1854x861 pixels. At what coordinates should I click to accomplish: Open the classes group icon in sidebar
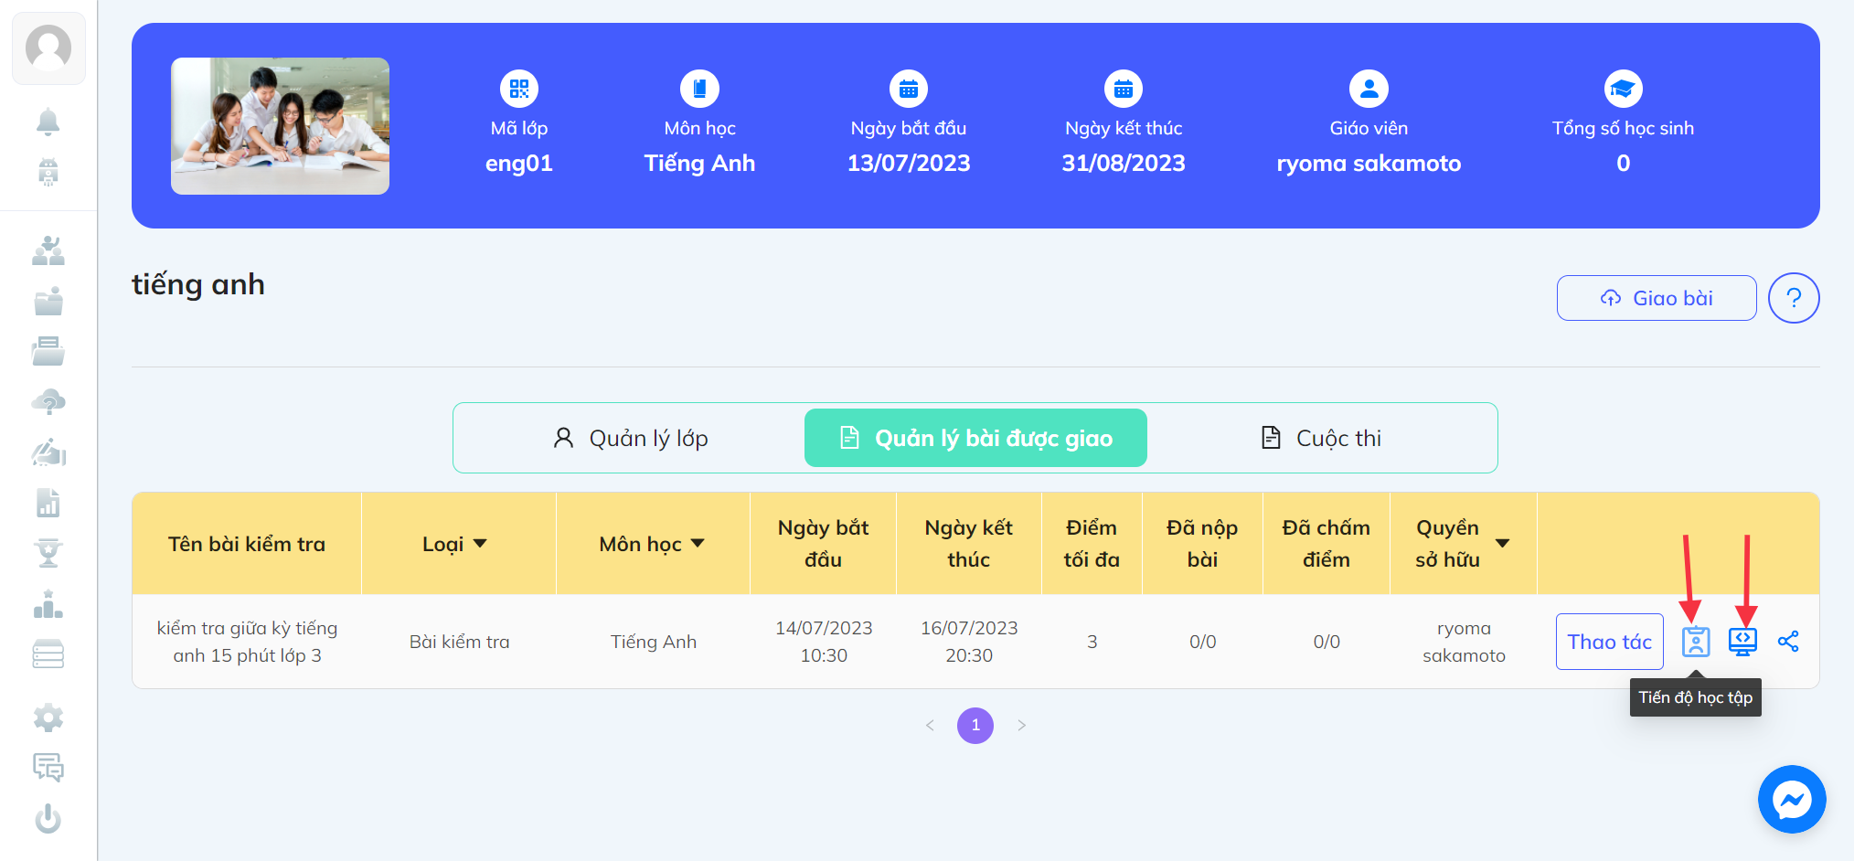pyautogui.click(x=48, y=250)
